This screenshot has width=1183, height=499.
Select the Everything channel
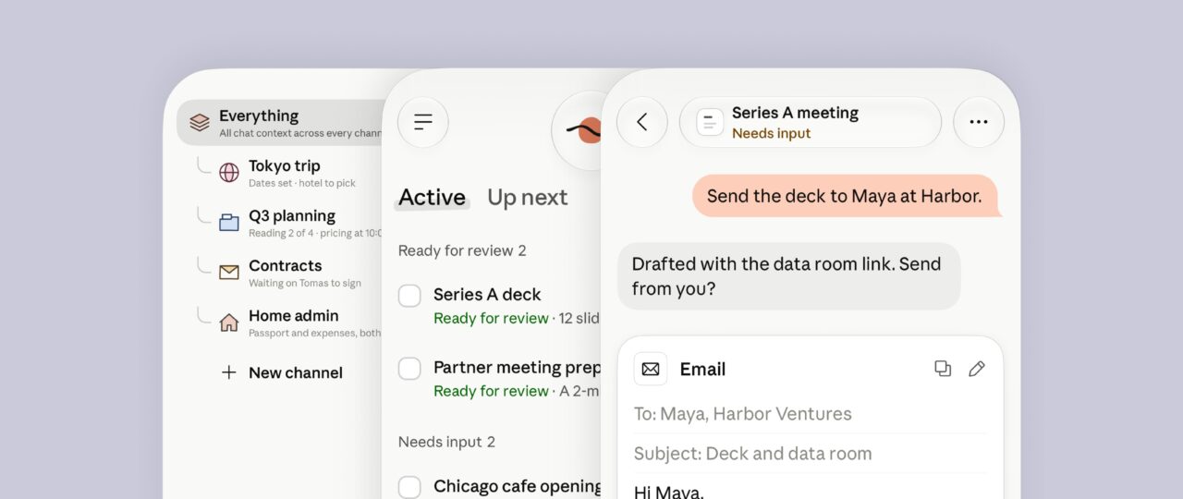[x=281, y=123]
